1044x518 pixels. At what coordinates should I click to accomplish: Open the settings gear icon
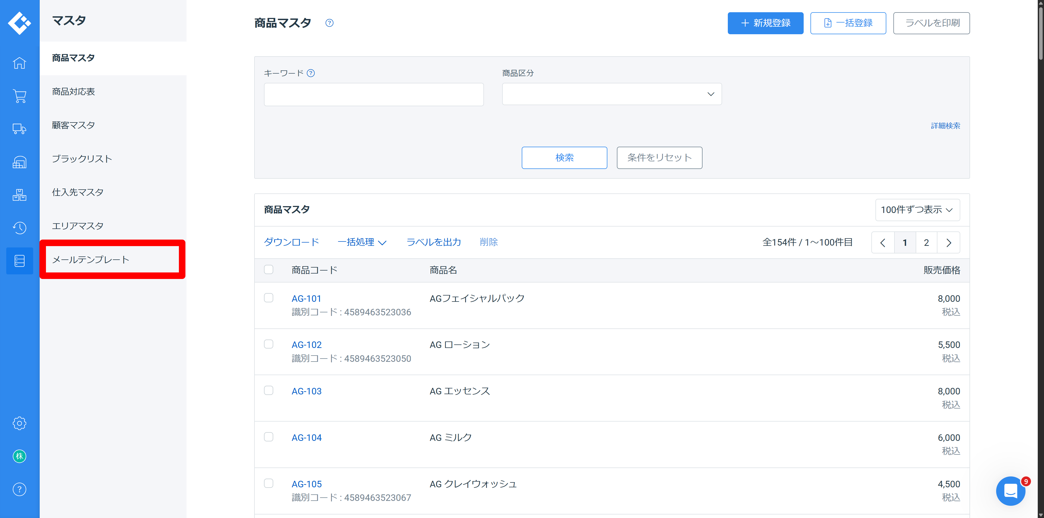pyautogui.click(x=20, y=423)
